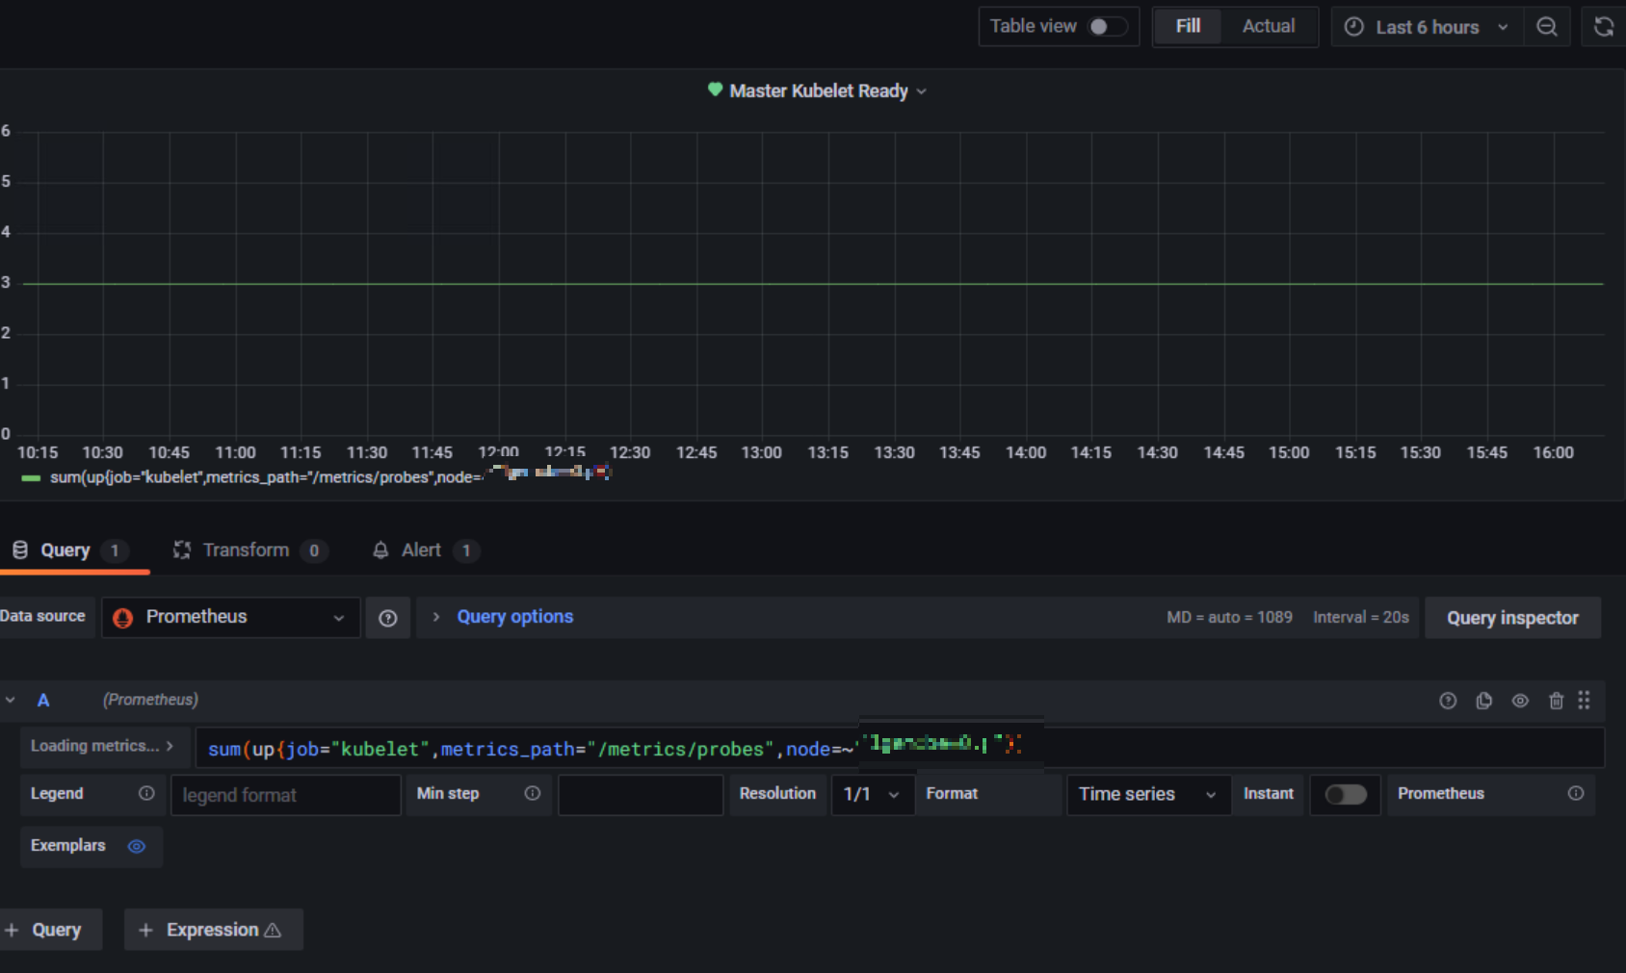
Task: Toggle query A visibility eye icon
Action: [1520, 701]
